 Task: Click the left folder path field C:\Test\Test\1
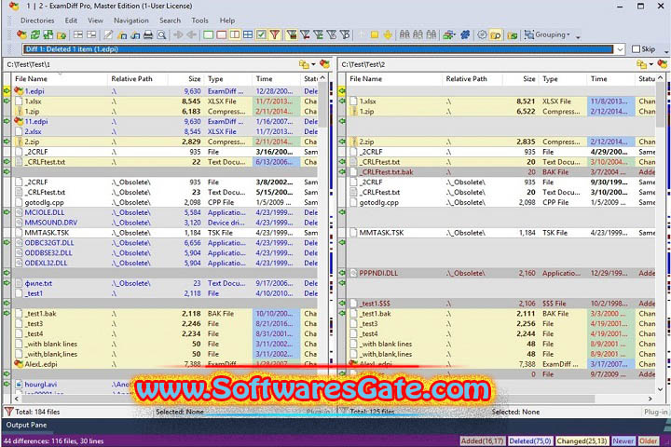point(152,64)
